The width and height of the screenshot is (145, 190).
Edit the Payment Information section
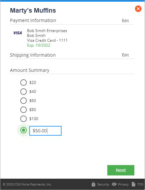pos(125,21)
